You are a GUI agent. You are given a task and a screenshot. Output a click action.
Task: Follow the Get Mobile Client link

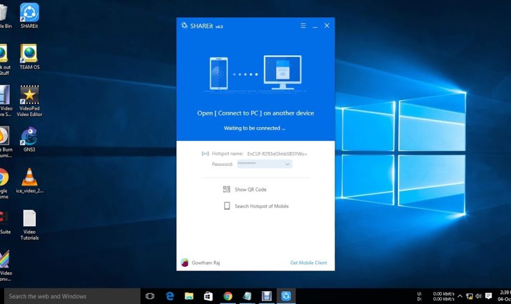[308, 263]
